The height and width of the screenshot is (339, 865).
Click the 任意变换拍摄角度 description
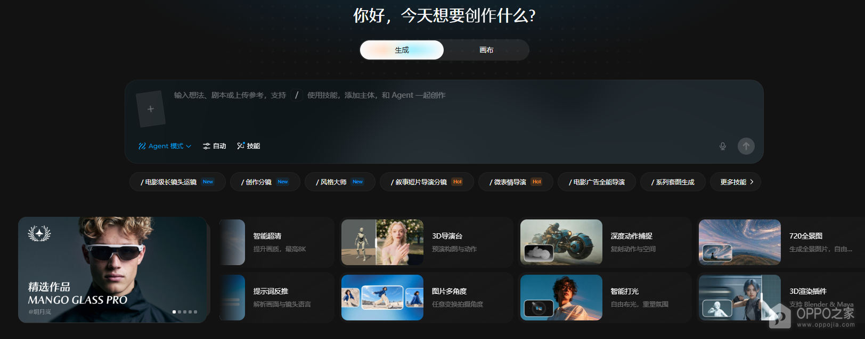click(458, 304)
